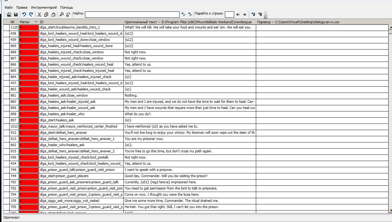
Task: Click the Find previous arrow icon
Action: [x=183, y=14]
